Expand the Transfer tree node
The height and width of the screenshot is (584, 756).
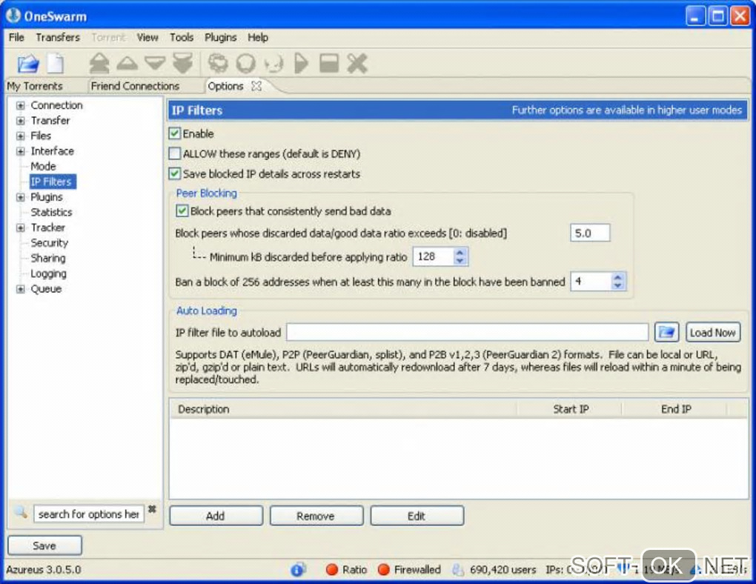tap(20, 121)
